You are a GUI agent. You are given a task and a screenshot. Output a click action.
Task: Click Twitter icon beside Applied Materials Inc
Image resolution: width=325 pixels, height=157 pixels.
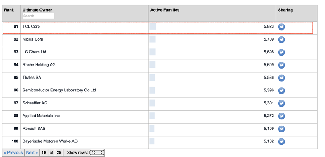281,116
